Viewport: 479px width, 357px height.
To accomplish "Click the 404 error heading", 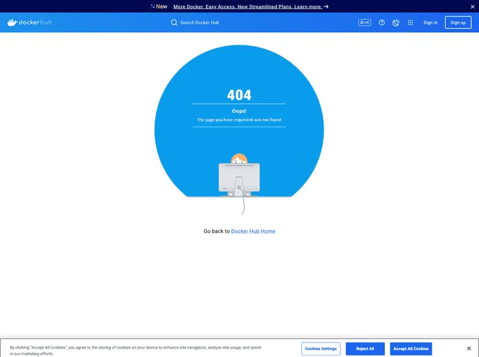I will click(x=239, y=95).
